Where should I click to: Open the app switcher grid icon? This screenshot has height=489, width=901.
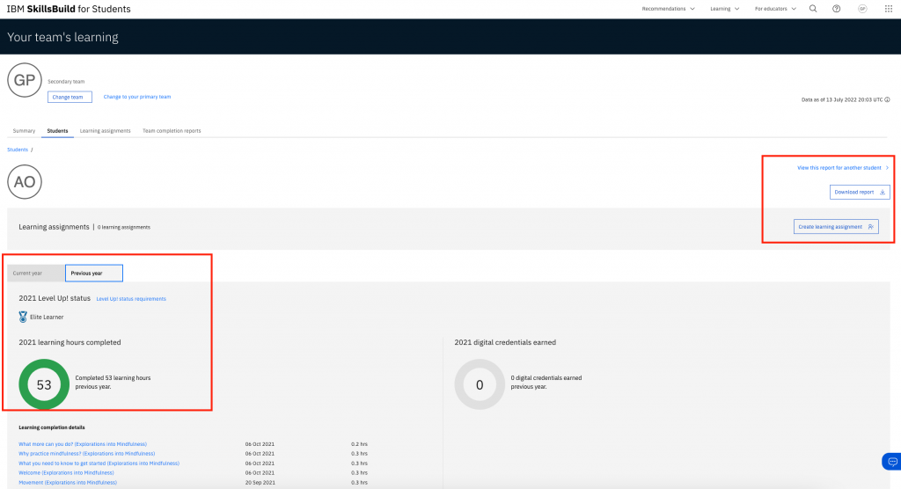tap(889, 9)
